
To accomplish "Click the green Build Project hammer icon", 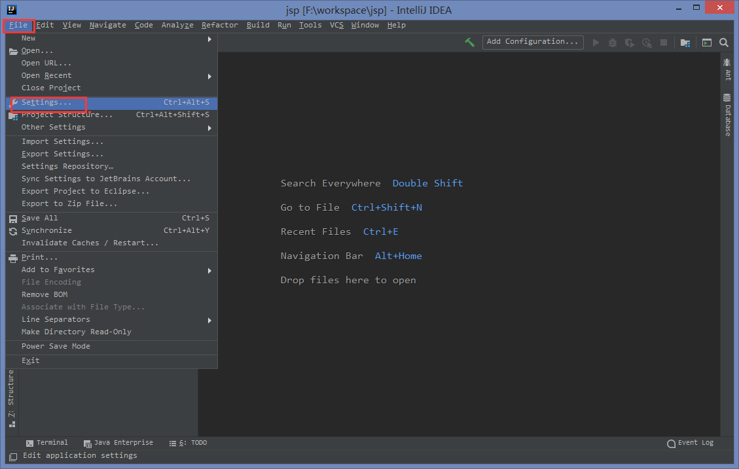I will tap(469, 43).
